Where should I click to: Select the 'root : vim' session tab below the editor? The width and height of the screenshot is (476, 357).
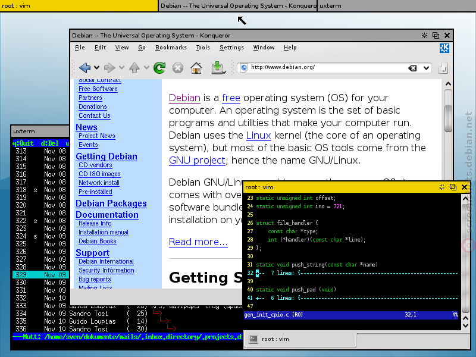(300, 339)
